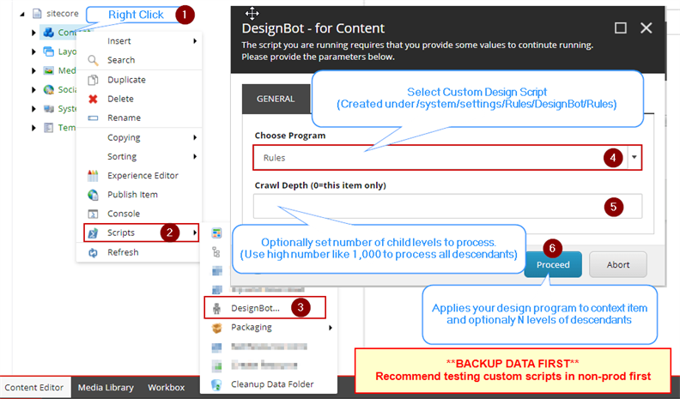The width and height of the screenshot is (680, 399).
Task: Open the Choose Program dropdown arrow
Action: click(x=634, y=158)
